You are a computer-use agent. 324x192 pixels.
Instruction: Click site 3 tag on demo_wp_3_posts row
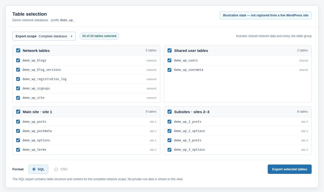coord(304,140)
